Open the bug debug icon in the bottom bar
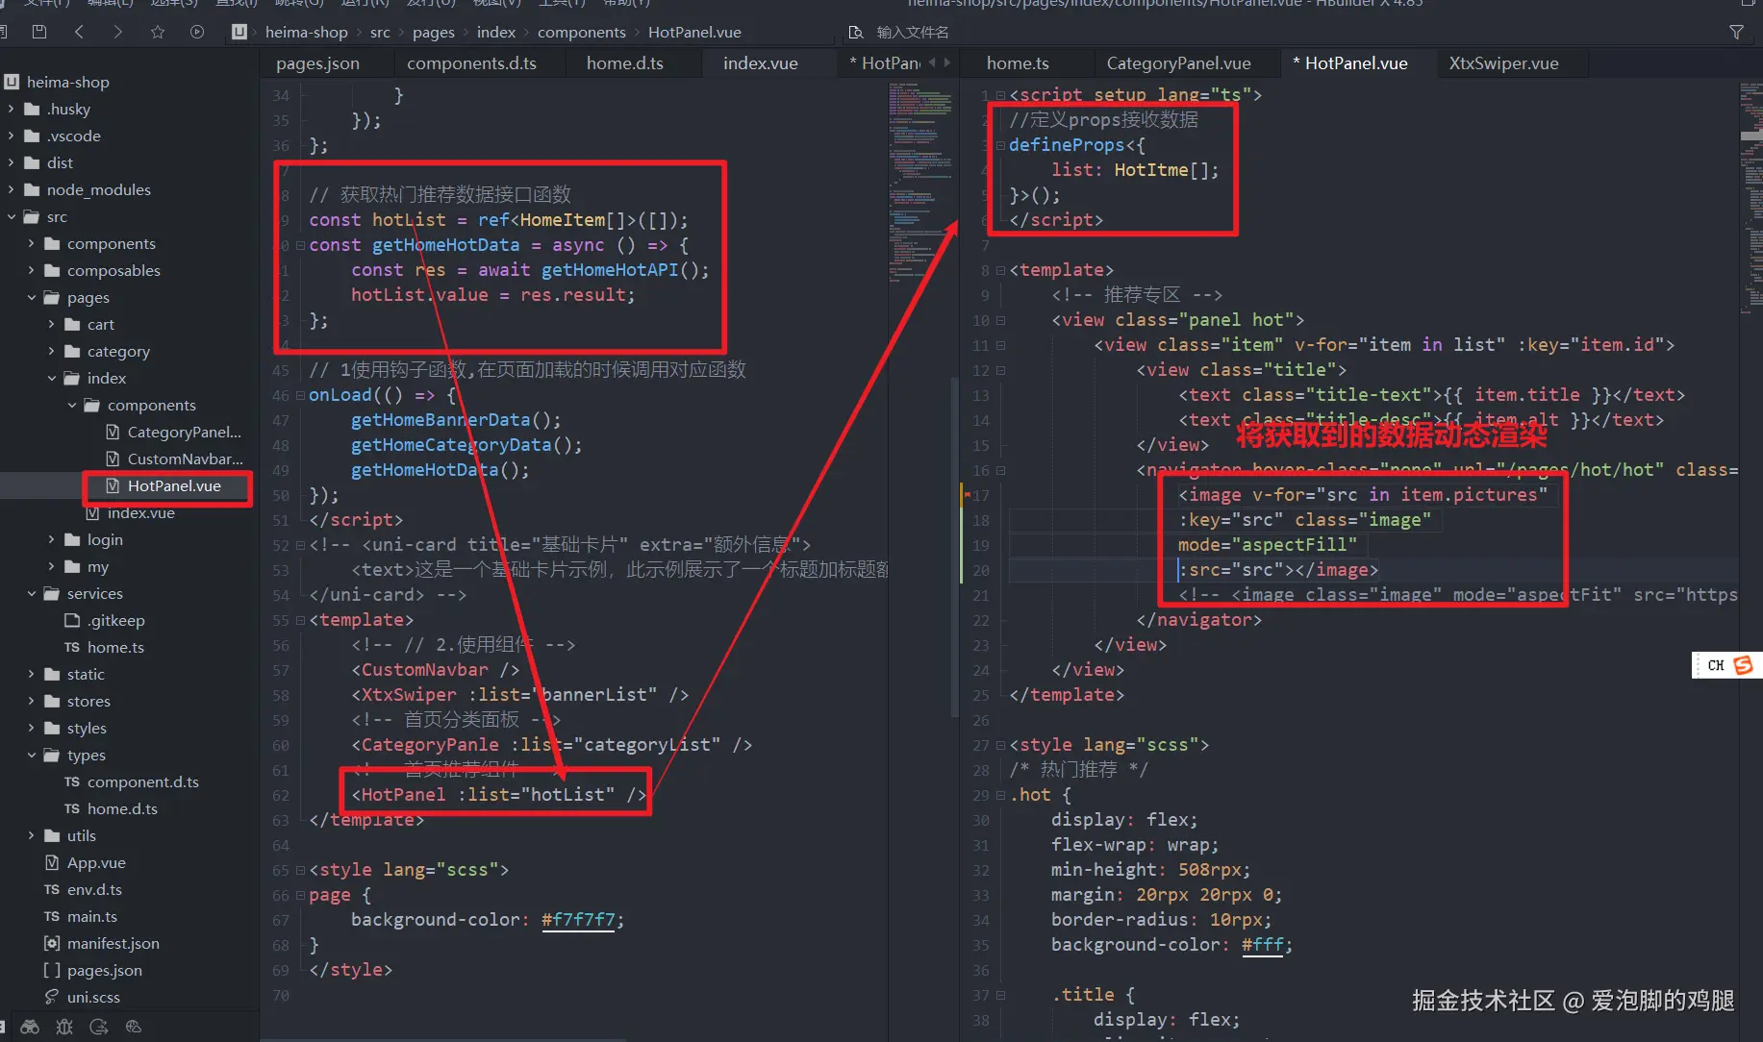Screen dimensions: 1763x1042 (64, 1027)
